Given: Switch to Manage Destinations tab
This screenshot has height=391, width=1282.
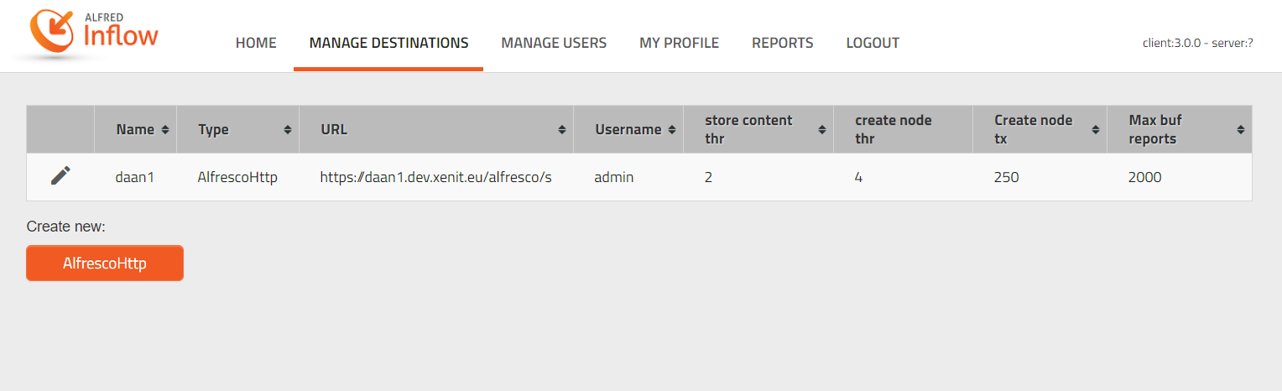Looking at the screenshot, I should (x=388, y=43).
